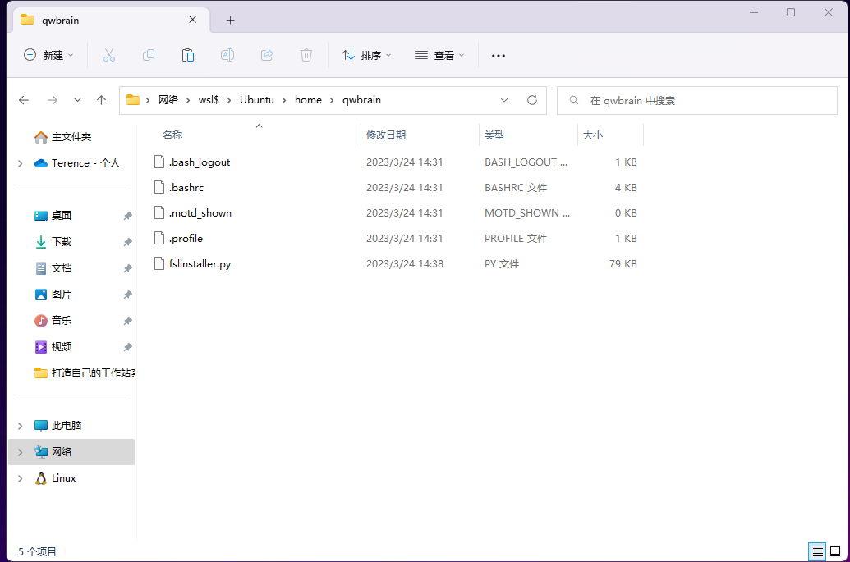Open the 新建 dropdown
This screenshot has width=850, height=562.
click(48, 55)
